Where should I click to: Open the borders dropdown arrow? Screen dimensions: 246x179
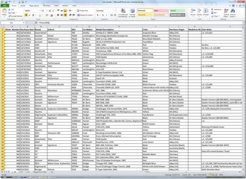click(x=43, y=15)
